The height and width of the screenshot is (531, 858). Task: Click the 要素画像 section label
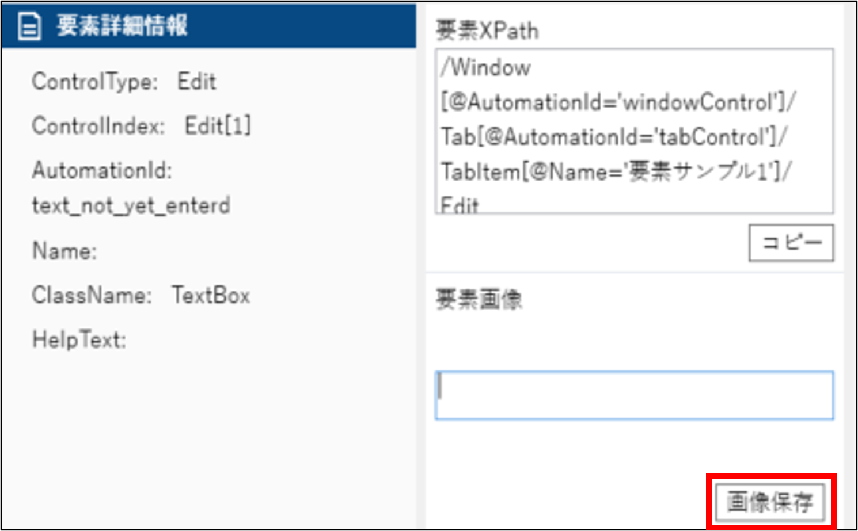(479, 300)
